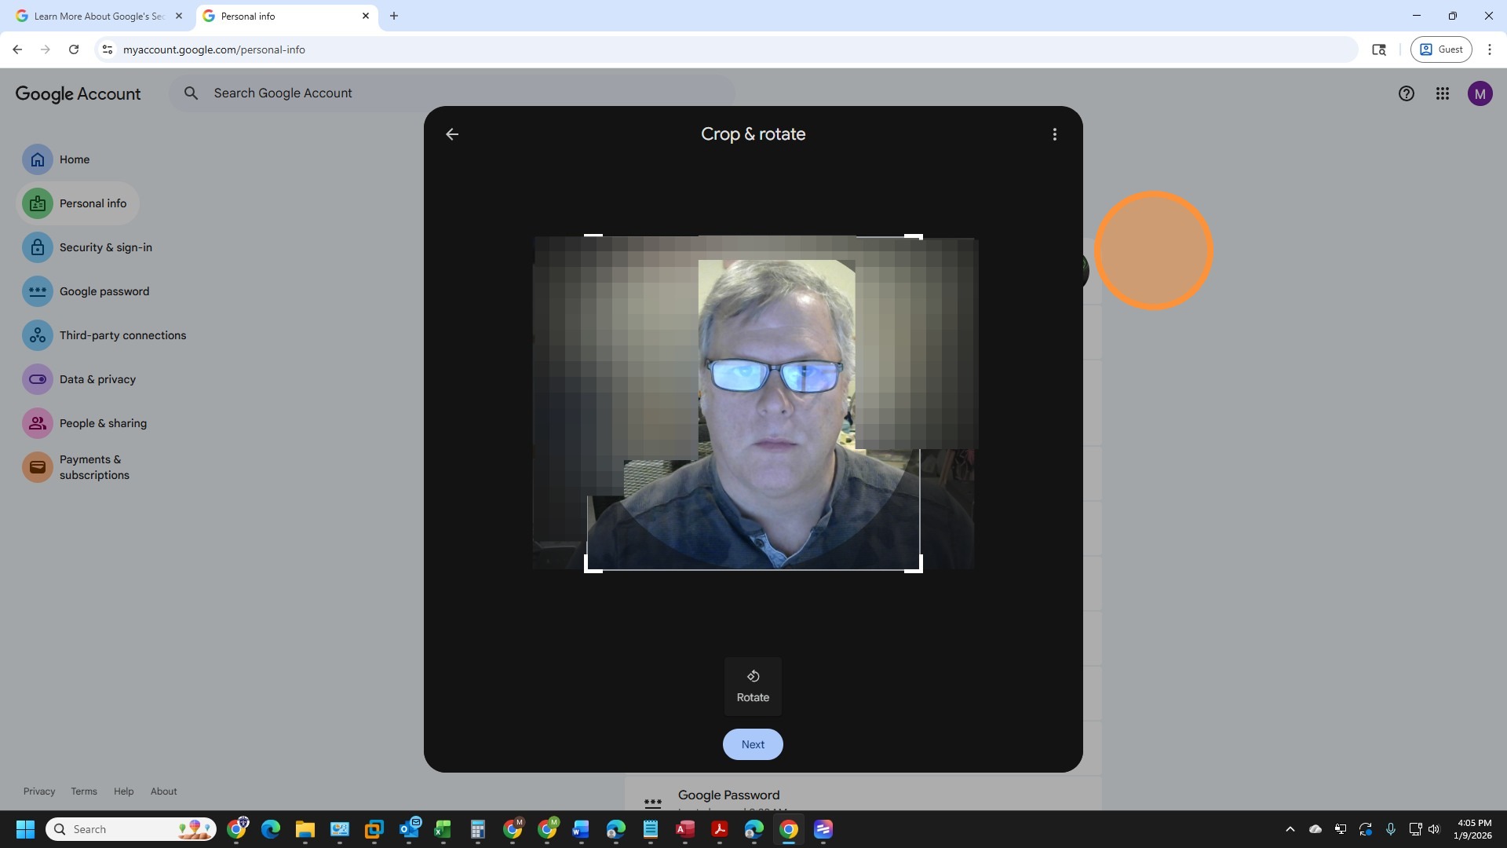Open Third-party connections page

click(122, 335)
